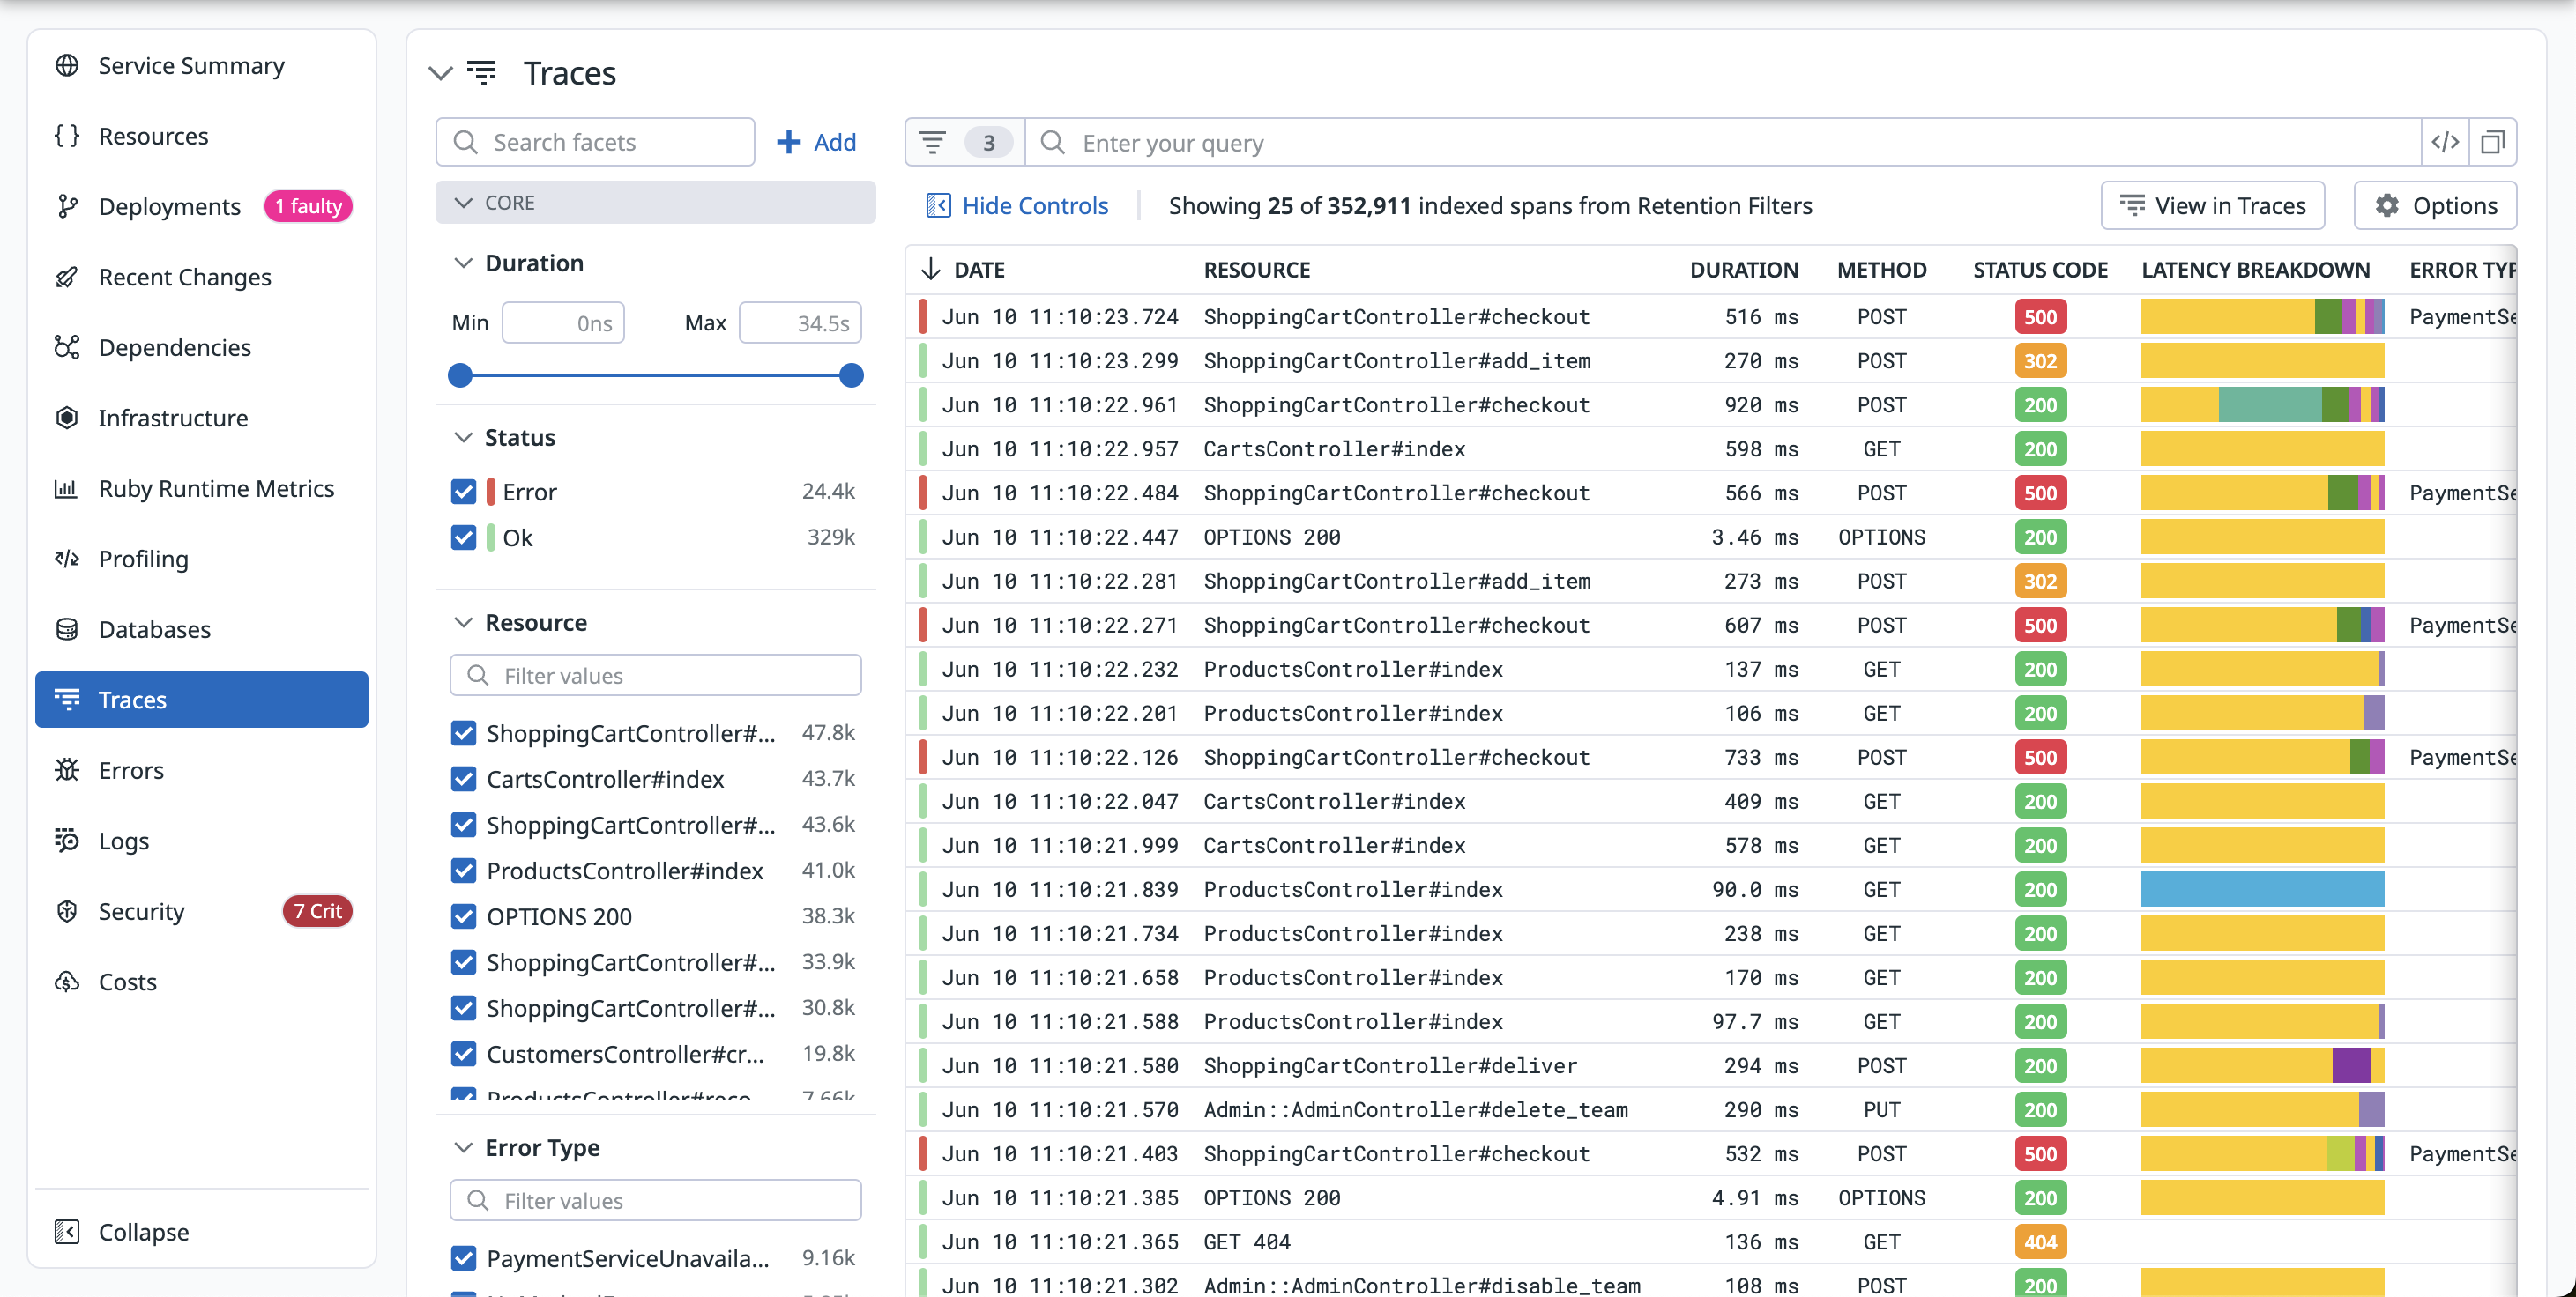This screenshot has height=1297, width=2576.
Task: Uncheck ProductsController#index resource checkbox
Action: click(x=463, y=871)
